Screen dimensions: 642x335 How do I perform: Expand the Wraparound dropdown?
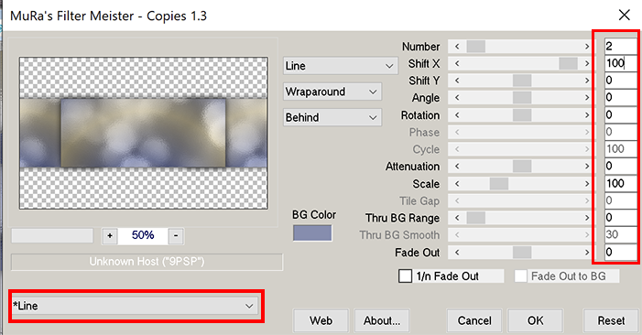[x=332, y=92]
